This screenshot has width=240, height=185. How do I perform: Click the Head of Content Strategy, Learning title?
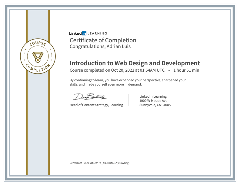click(96, 105)
